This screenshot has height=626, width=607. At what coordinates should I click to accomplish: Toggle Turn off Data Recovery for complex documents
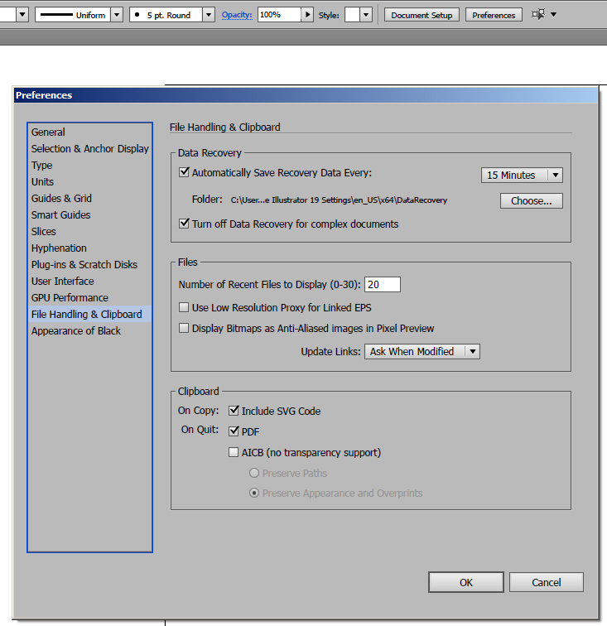[x=184, y=224]
